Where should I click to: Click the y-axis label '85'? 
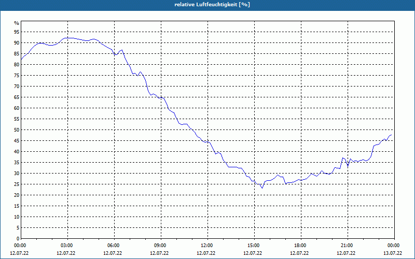17,54
